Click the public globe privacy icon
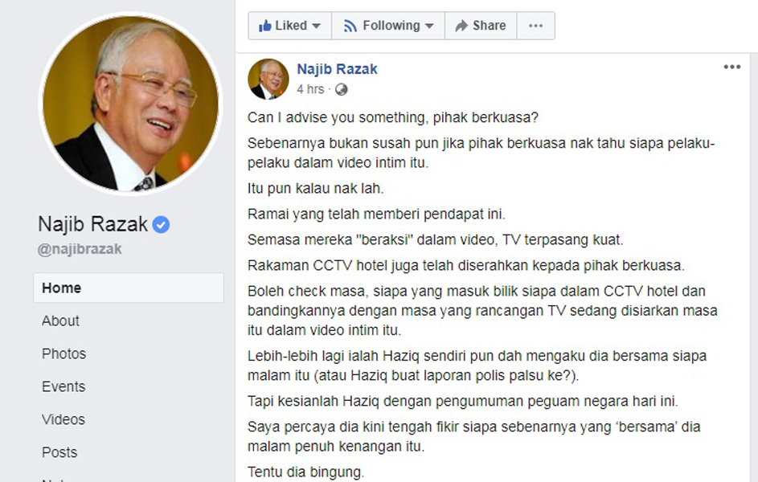 pyautogui.click(x=342, y=89)
